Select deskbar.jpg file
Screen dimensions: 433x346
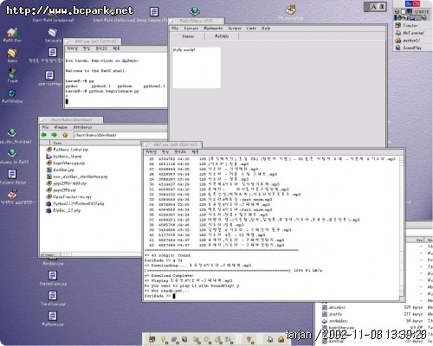pyautogui.click(x=61, y=170)
